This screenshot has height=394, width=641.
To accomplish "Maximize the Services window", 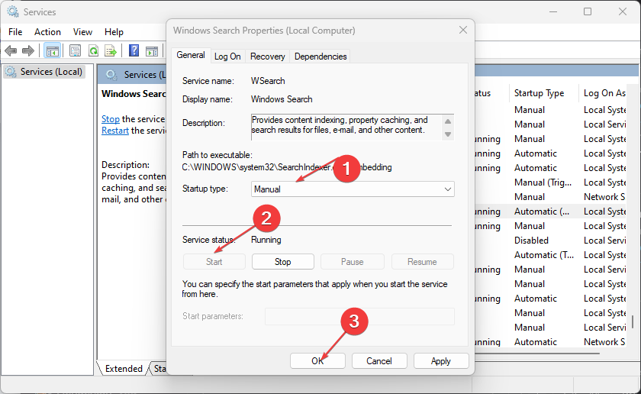I will [588, 11].
